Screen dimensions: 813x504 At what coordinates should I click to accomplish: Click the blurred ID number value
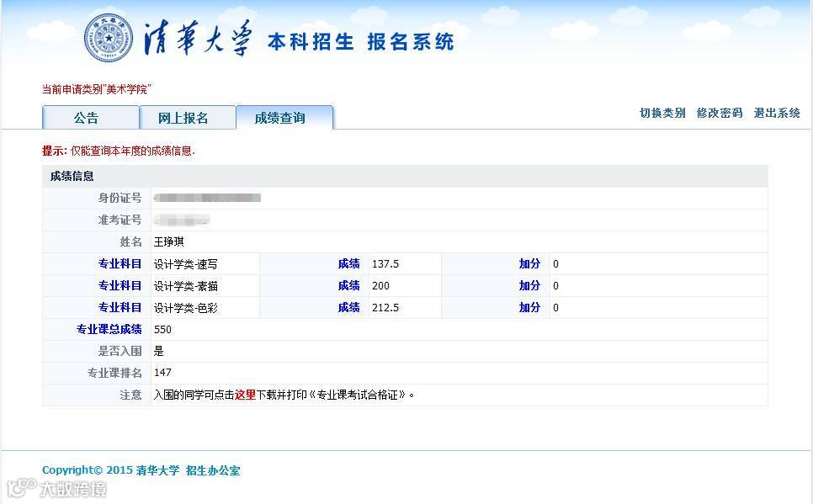click(x=207, y=198)
